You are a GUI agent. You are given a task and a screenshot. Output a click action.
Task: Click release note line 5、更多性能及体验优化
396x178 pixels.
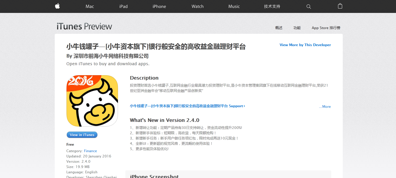tap(149, 149)
